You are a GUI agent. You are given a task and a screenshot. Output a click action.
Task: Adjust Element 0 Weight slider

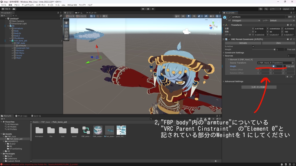[266, 66]
